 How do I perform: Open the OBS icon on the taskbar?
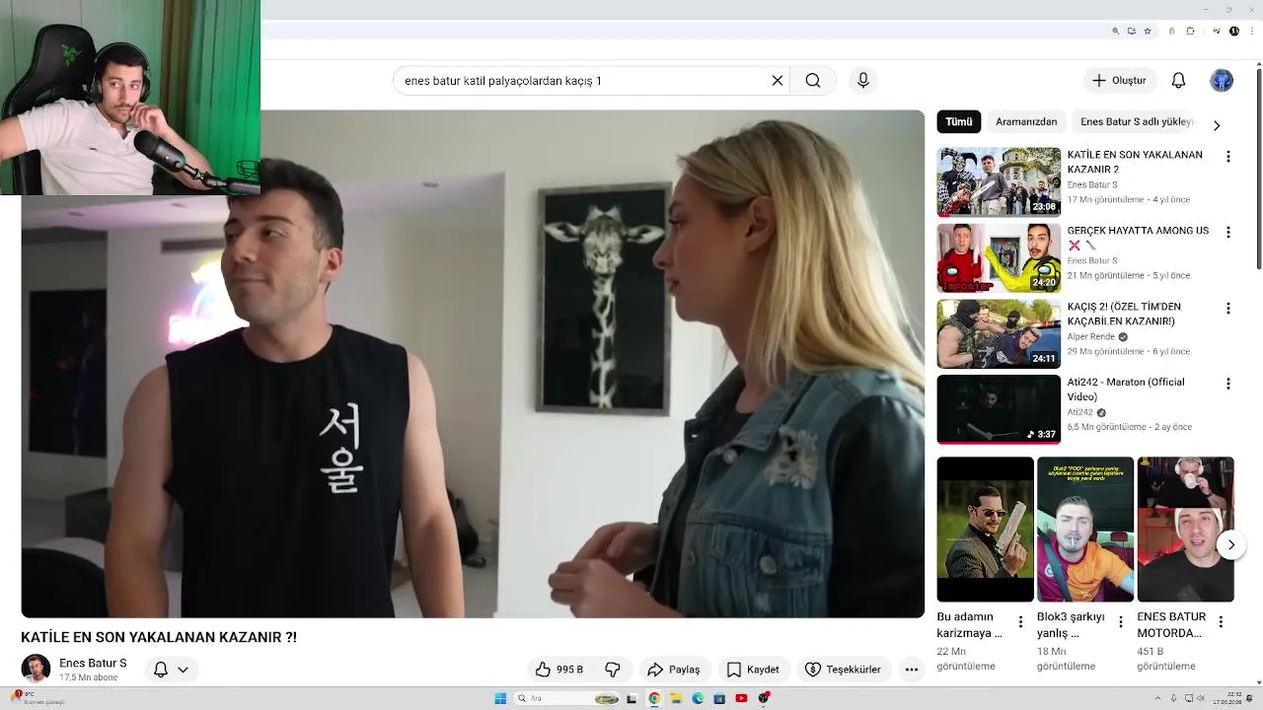click(x=764, y=698)
